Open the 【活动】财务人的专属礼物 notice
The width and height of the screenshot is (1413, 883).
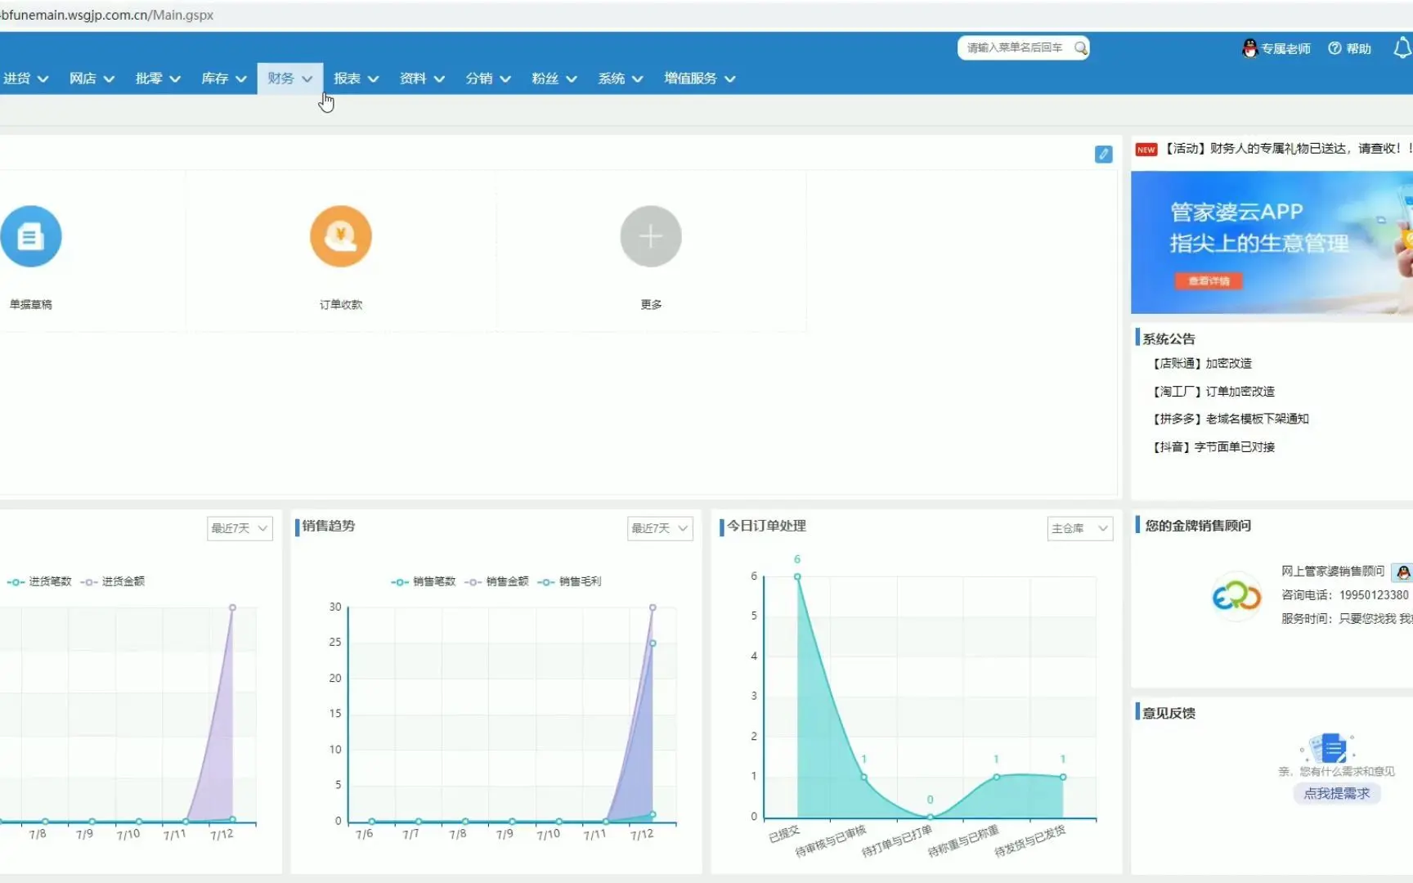pyautogui.click(x=1287, y=148)
